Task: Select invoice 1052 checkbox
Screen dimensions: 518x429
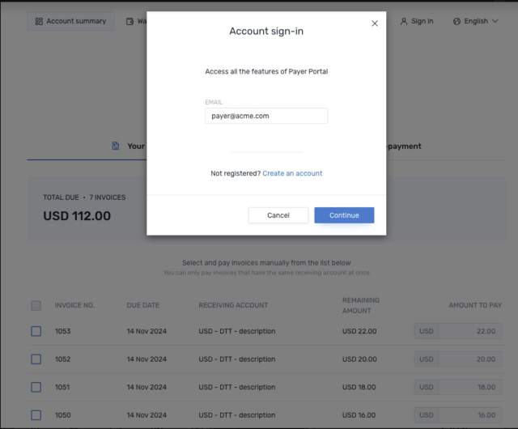Action: point(36,359)
